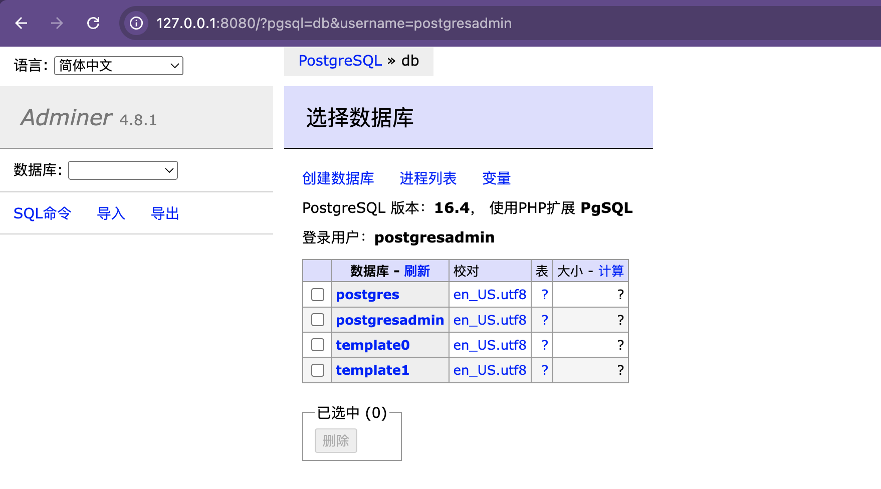Viewport: 881px width, 489px height.
Task: Tick the checkbox for postgres database
Action: (x=318, y=295)
